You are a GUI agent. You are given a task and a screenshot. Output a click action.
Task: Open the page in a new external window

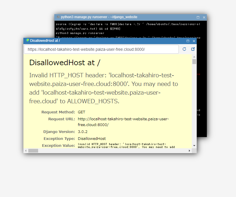[x=193, y=49]
